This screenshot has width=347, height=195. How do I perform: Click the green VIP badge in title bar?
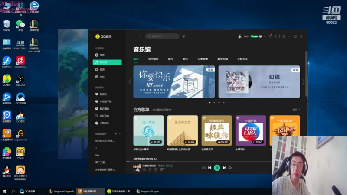click(254, 36)
